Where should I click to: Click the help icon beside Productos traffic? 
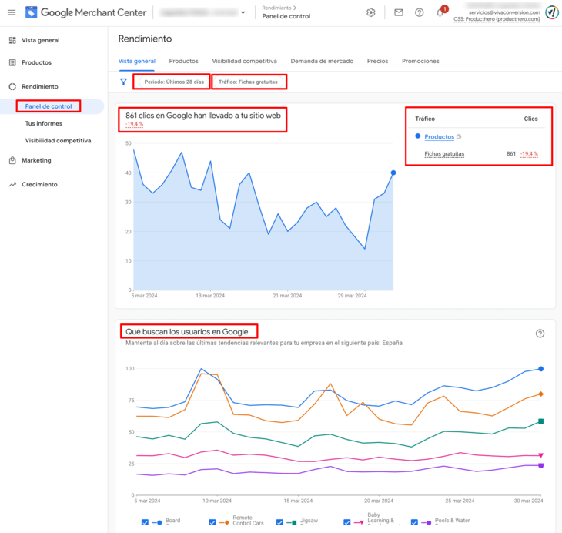pos(459,136)
